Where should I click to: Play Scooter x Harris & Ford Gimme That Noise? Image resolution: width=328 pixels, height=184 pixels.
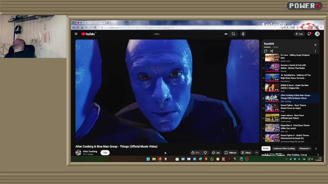click(291, 68)
